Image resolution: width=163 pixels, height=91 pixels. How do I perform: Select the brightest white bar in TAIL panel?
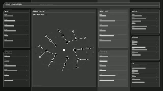pos(135,71)
